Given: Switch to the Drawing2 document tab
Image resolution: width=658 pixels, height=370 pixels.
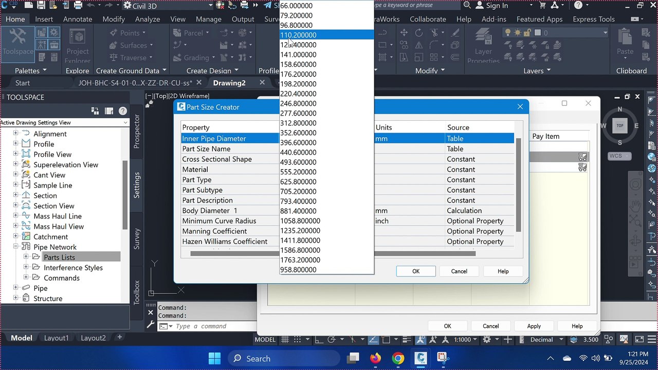Looking at the screenshot, I should point(229,83).
